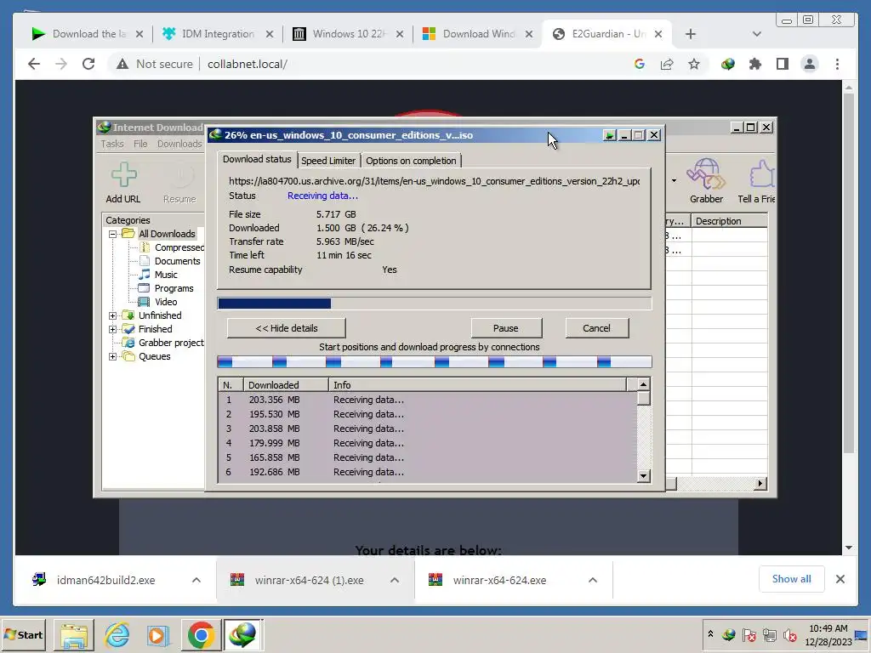The width and height of the screenshot is (871, 653).
Task: Click the tray icon in download dialog titlebar
Action: 609,135
